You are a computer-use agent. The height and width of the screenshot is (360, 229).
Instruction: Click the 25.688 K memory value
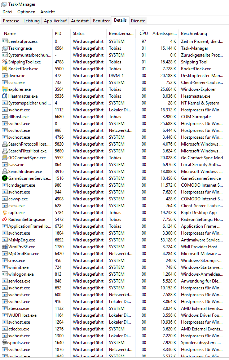pyautogui.click(x=168, y=124)
